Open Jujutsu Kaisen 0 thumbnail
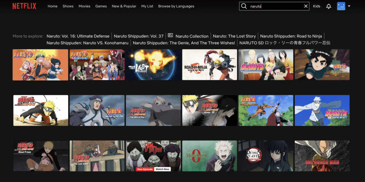This screenshot has width=365, height=182. point(210,156)
